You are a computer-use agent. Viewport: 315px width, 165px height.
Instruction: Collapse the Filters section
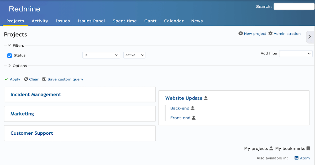pyautogui.click(x=9, y=45)
